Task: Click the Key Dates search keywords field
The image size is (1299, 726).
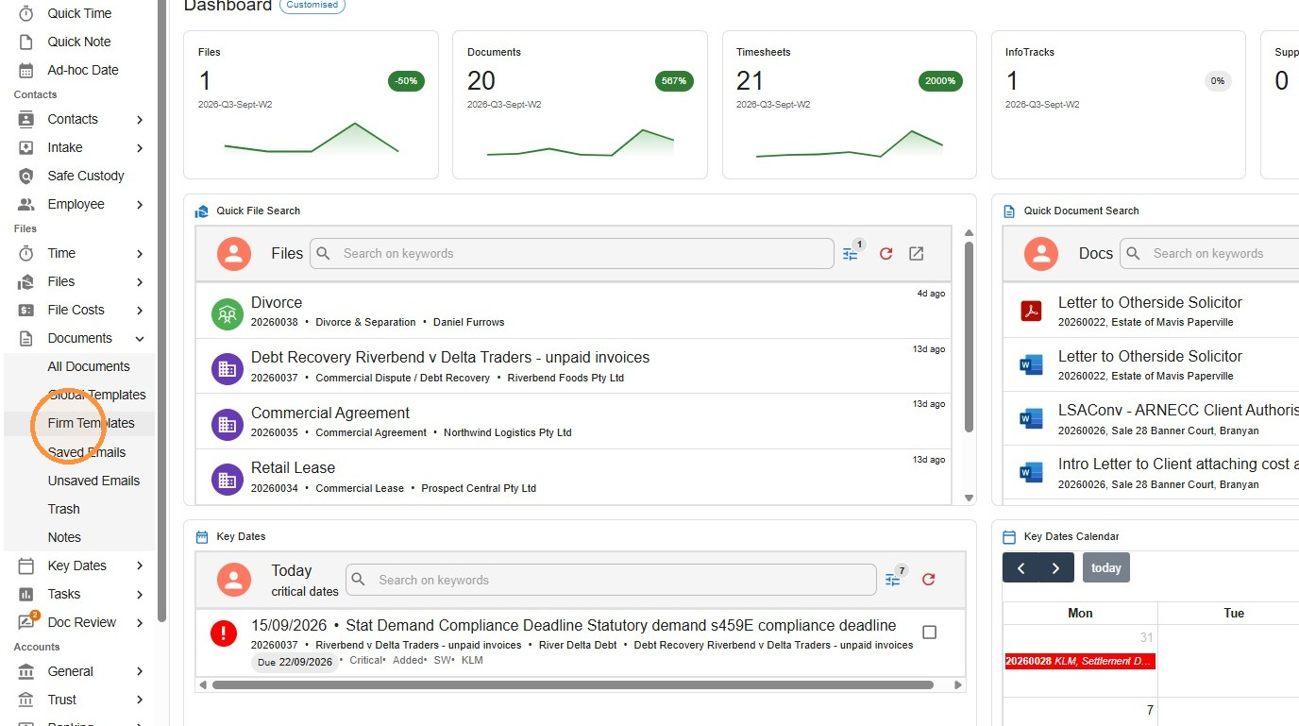Action: pyautogui.click(x=611, y=580)
